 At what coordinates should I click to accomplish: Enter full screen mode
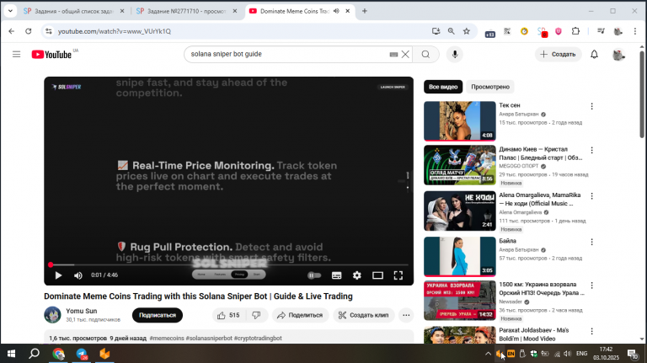coord(398,275)
